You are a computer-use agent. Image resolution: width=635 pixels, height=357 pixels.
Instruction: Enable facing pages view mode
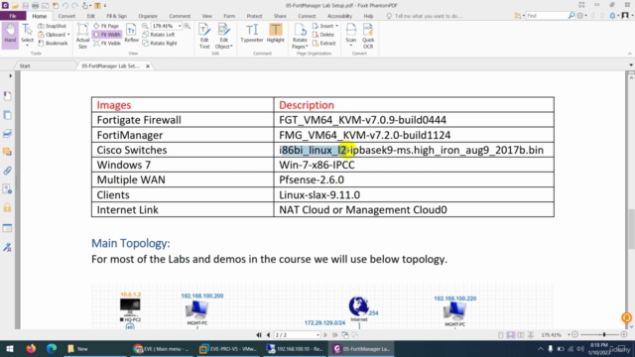coord(521,335)
